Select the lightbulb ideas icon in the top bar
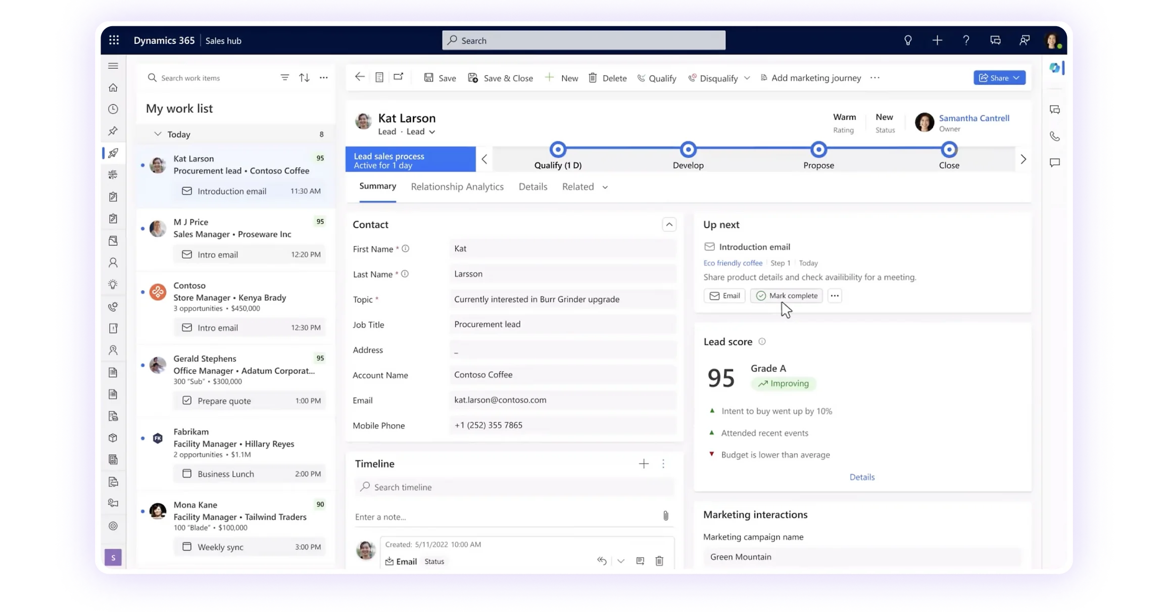The height and width of the screenshot is (612, 1169). click(x=908, y=40)
